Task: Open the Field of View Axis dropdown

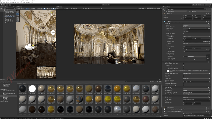Action: pos(197,27)
